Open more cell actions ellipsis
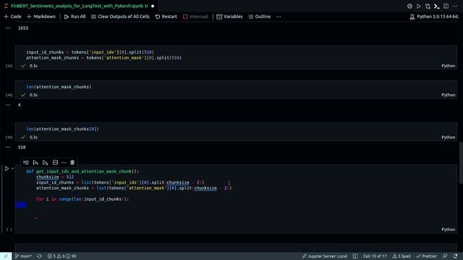Screen dimensions: 463x260 coord(64,162)
